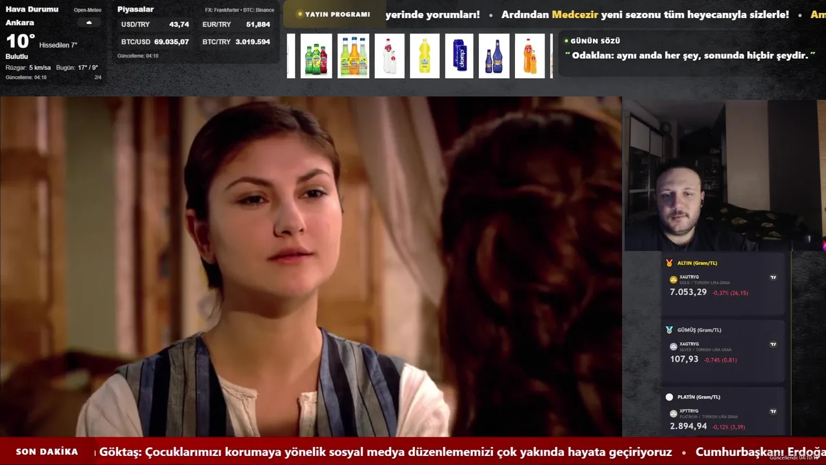Viewport: 826px width, 465px height.
Task: Click the 'Odaklan: aynı anda her şey' quote
Action: 690,56
